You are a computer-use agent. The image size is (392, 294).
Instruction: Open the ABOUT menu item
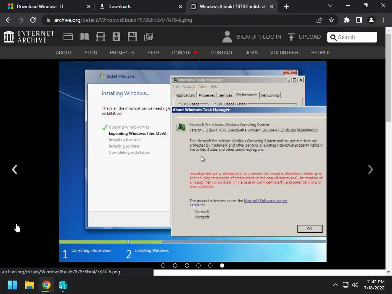pyautogui.click(x=64, y=53)
